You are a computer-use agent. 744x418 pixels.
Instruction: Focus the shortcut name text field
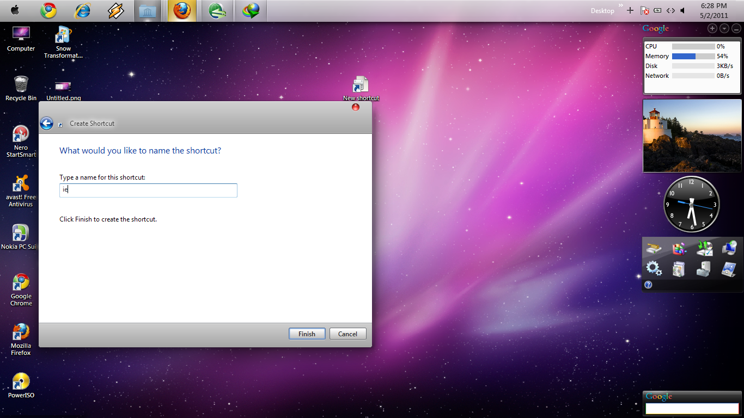coord(148,190)
